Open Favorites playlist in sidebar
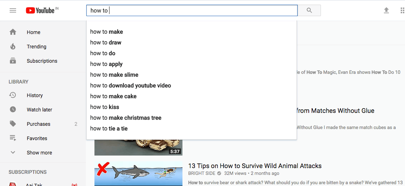 click(x=37, y=138)
